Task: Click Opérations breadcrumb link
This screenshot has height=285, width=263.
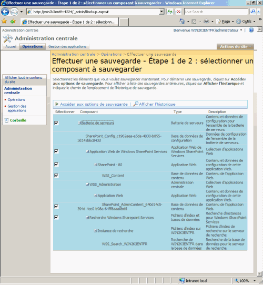Action: [111, 54]
